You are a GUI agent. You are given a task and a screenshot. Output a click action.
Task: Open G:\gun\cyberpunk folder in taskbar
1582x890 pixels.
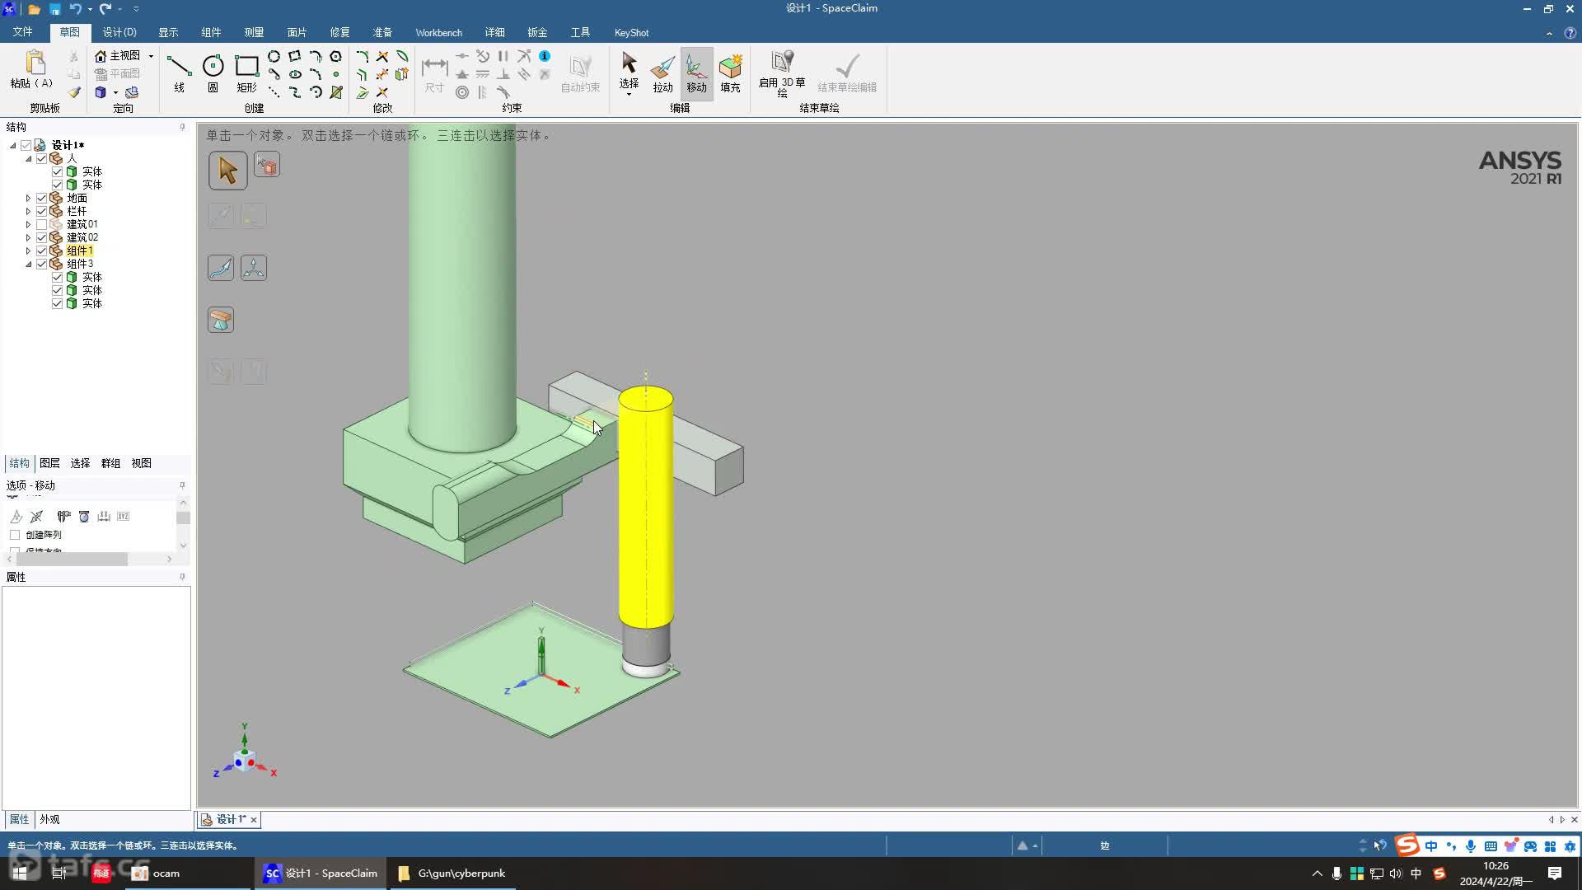[x=452, y=874]
